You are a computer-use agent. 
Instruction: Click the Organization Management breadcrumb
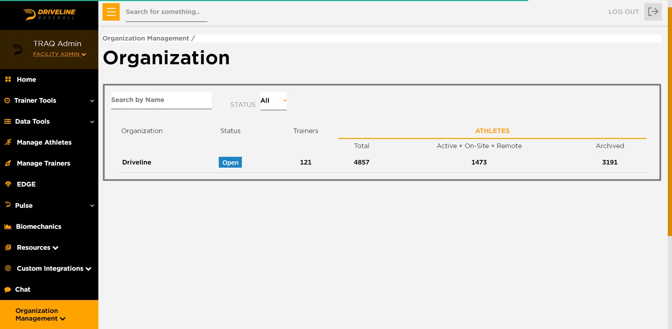click(146, 38)
